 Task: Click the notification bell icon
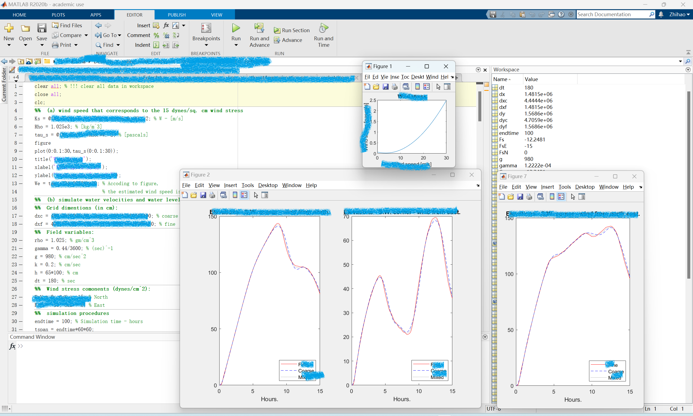click(661, 14)
